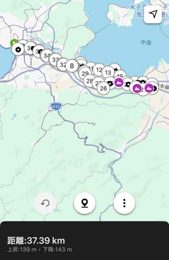The width and height of the screenshot is (169, 260).
Task: Open the three-dot more options menu
Action: [x=124, y=203]
